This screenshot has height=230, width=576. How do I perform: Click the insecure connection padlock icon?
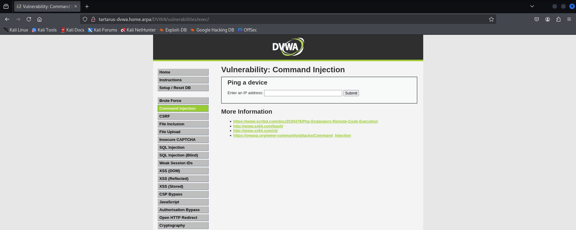point(93,19)
